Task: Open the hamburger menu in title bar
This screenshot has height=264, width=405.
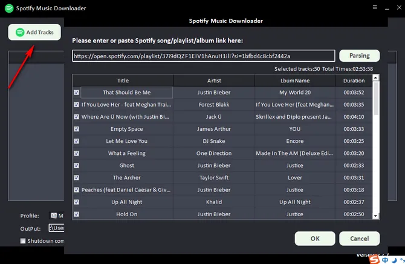Action: 375,7
